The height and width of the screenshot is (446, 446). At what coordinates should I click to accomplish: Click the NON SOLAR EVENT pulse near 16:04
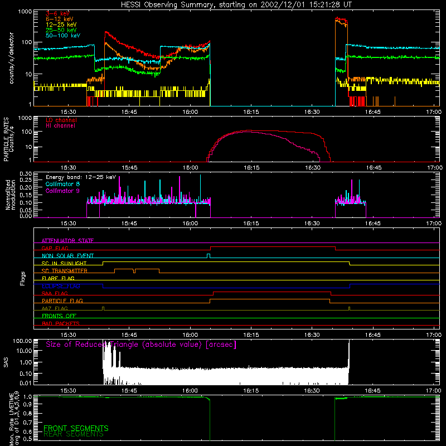pos(209,255)
